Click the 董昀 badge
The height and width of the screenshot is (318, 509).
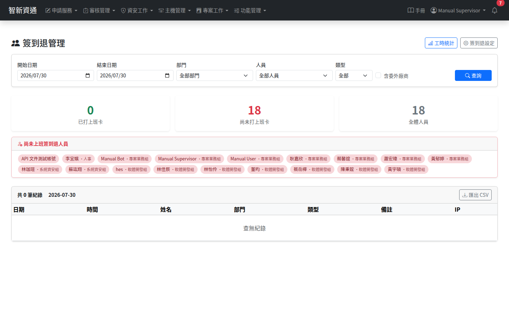click(x=267, y=170)
